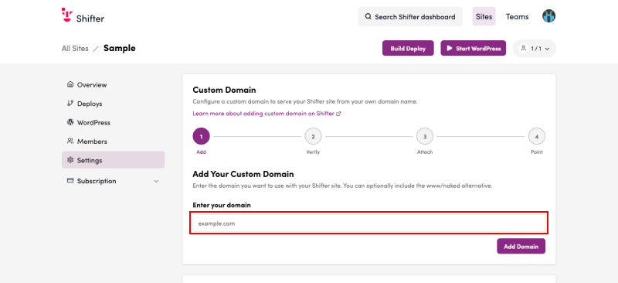Click the Verify step label

click(313, 152)
